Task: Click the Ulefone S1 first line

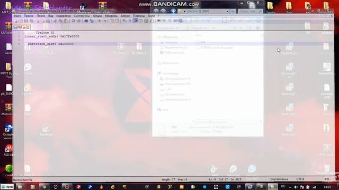Action: pos(44,33)
